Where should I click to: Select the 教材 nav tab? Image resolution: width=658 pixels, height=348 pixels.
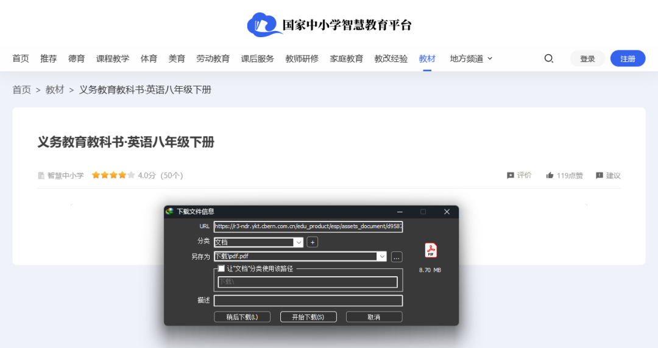(x=427, y=58)
